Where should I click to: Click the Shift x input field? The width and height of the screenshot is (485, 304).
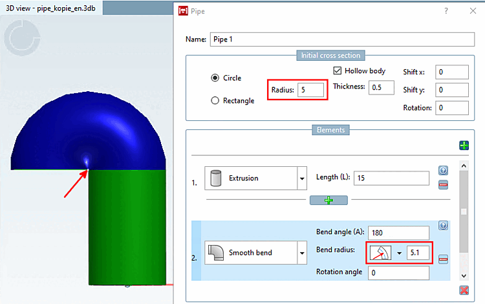click(x=452, y=72)
